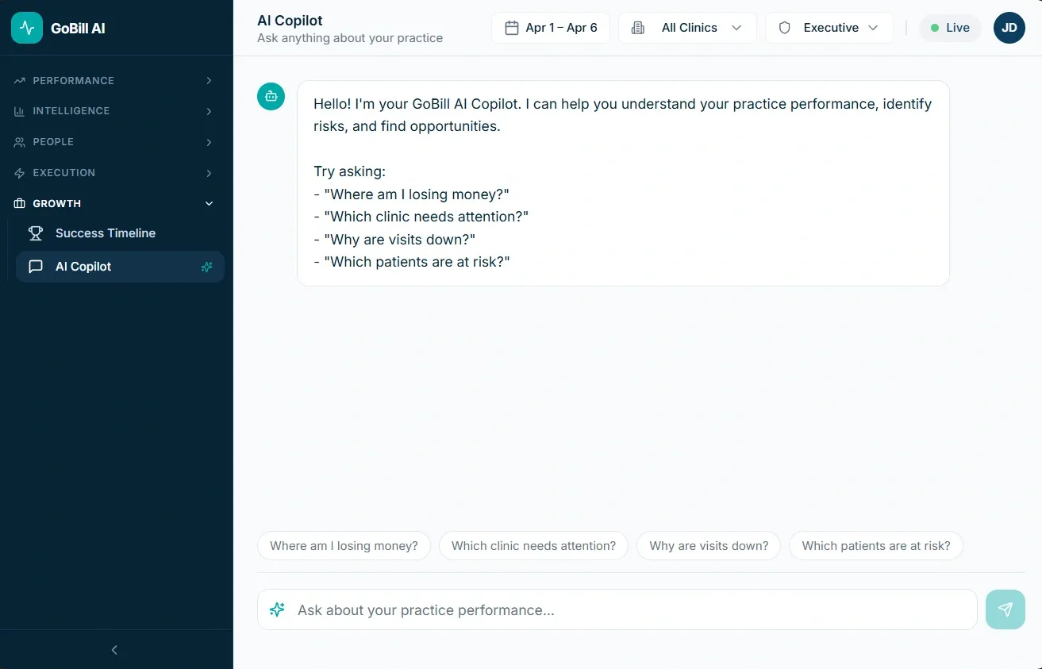
Task: Open the PERFORMANCE sidebar section
Action: pyautogui.click(x=114, y=81)
